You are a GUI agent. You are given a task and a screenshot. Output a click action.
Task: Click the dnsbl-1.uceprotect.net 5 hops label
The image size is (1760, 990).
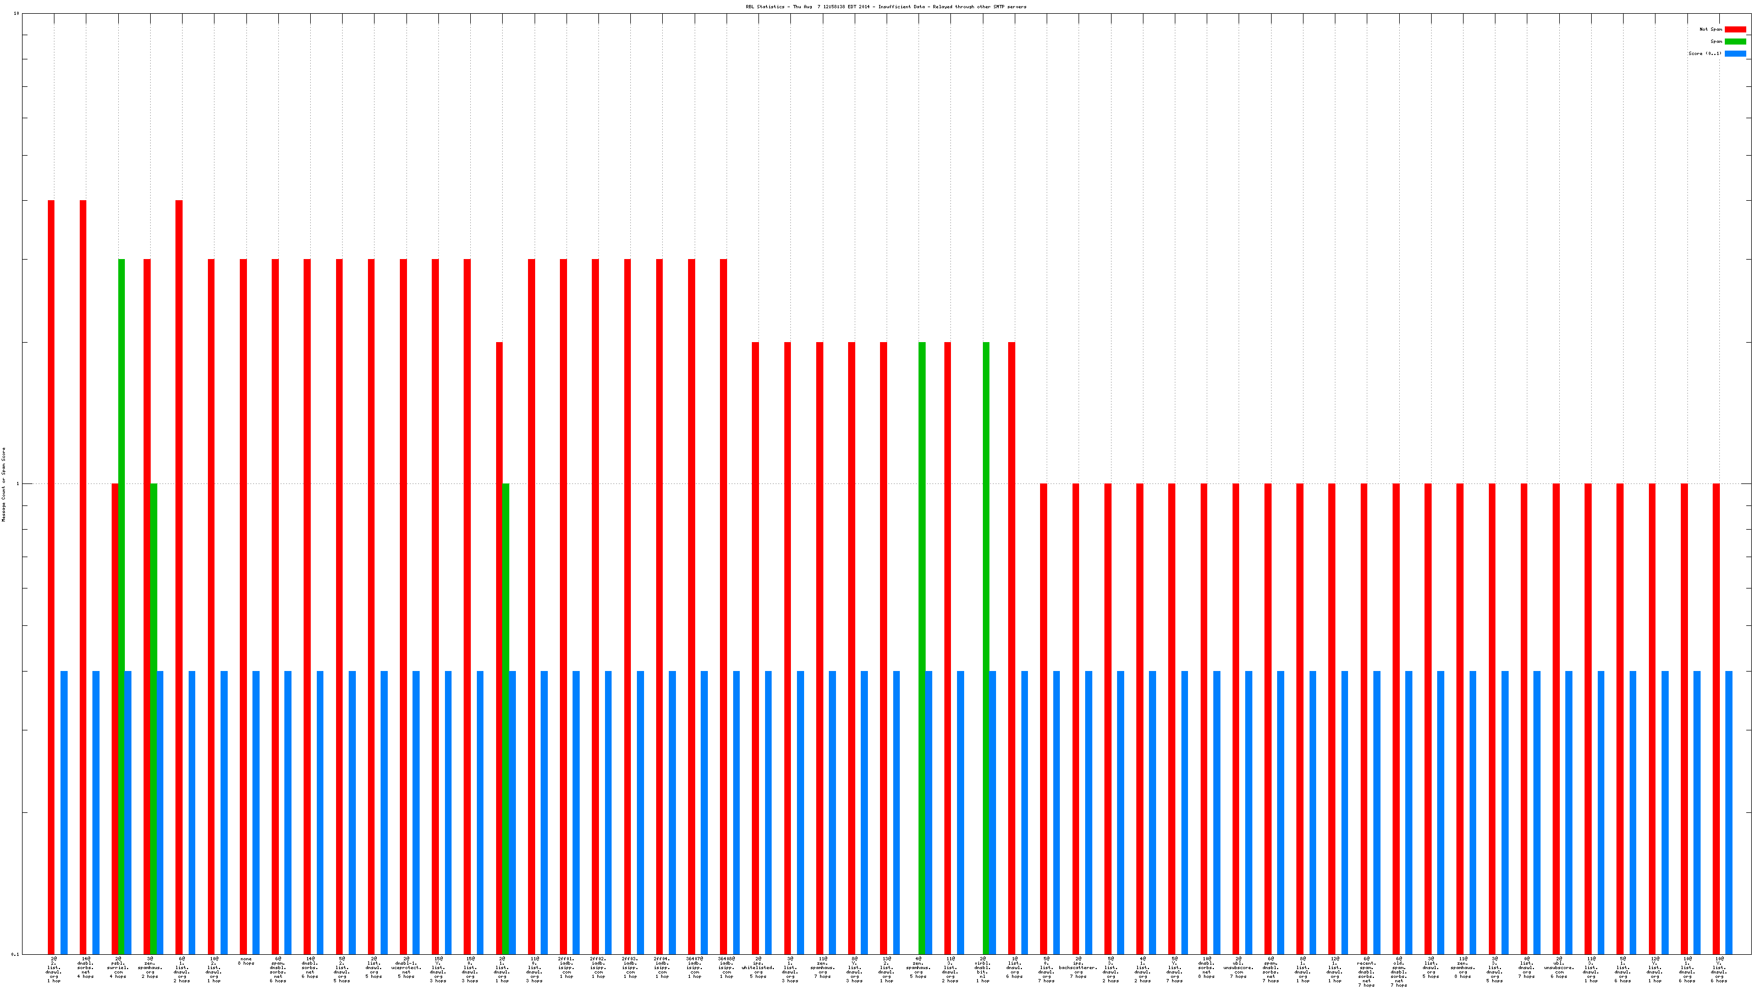pyautogui.click(x=406, y=967)
